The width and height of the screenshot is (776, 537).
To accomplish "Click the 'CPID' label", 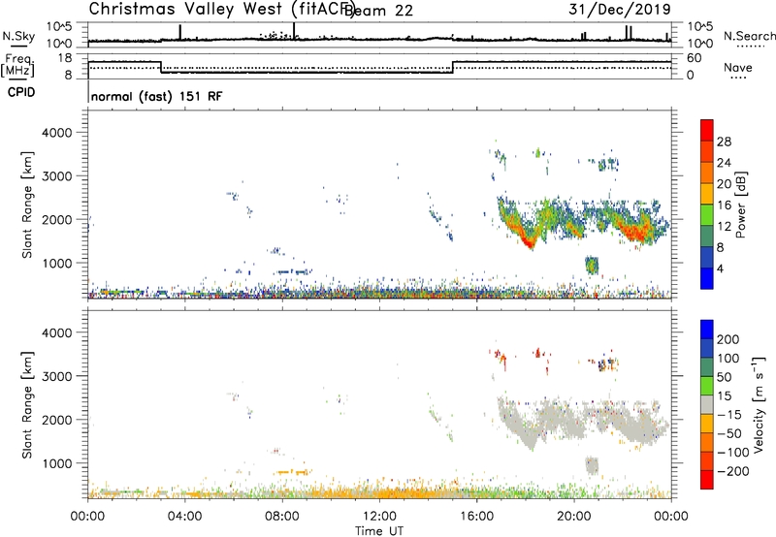I will 21,92.
